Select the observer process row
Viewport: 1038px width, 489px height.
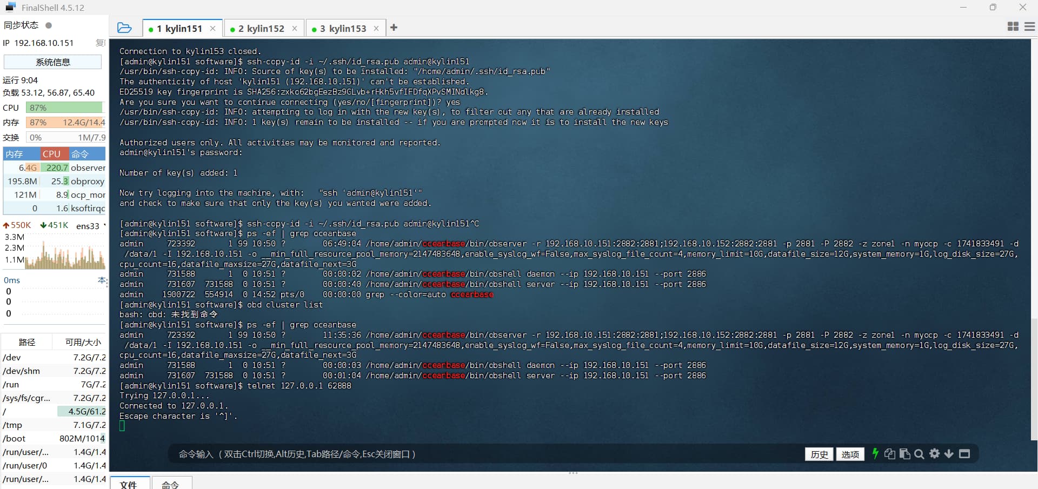pyautogui.click(x=54, y=168)
